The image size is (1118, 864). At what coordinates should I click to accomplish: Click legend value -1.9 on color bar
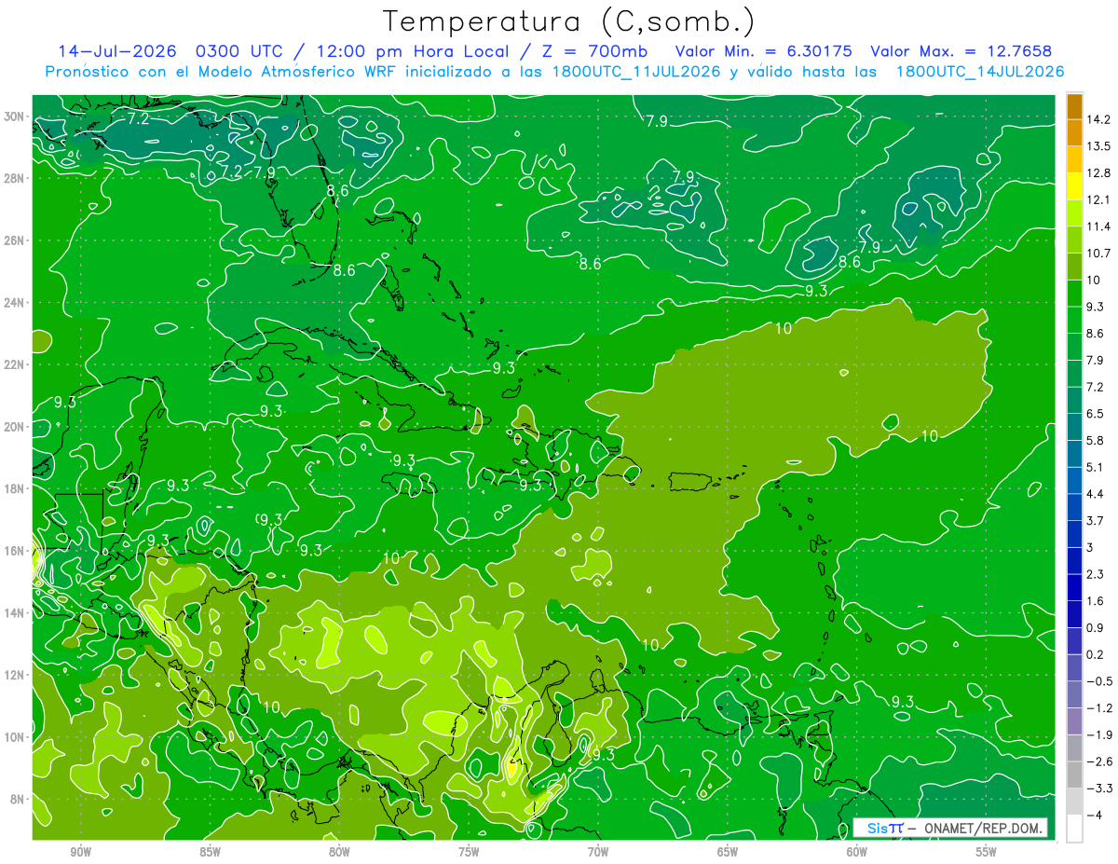click(x=1100, y=734)
